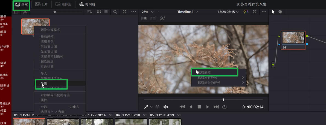Play in reverse with the left triangle

pyautogui.click(x=191, y=107)
